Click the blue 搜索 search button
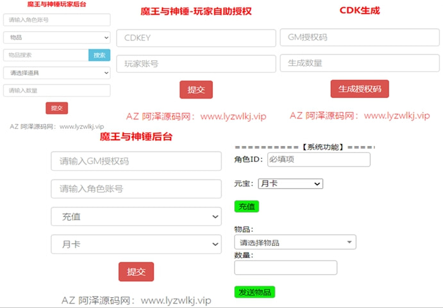The image size is (443, 308). pos(99,55)
